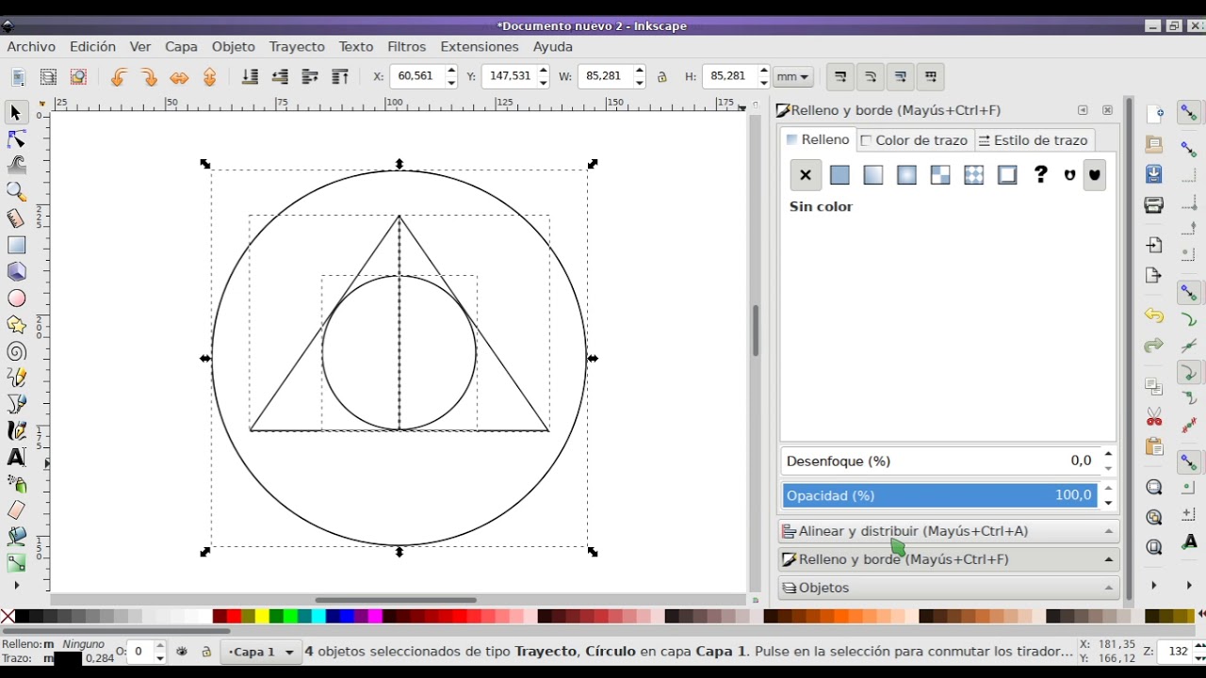Open the Extensiones menu
Screen dimensions: 1206x678
click(x=480, y=46)
